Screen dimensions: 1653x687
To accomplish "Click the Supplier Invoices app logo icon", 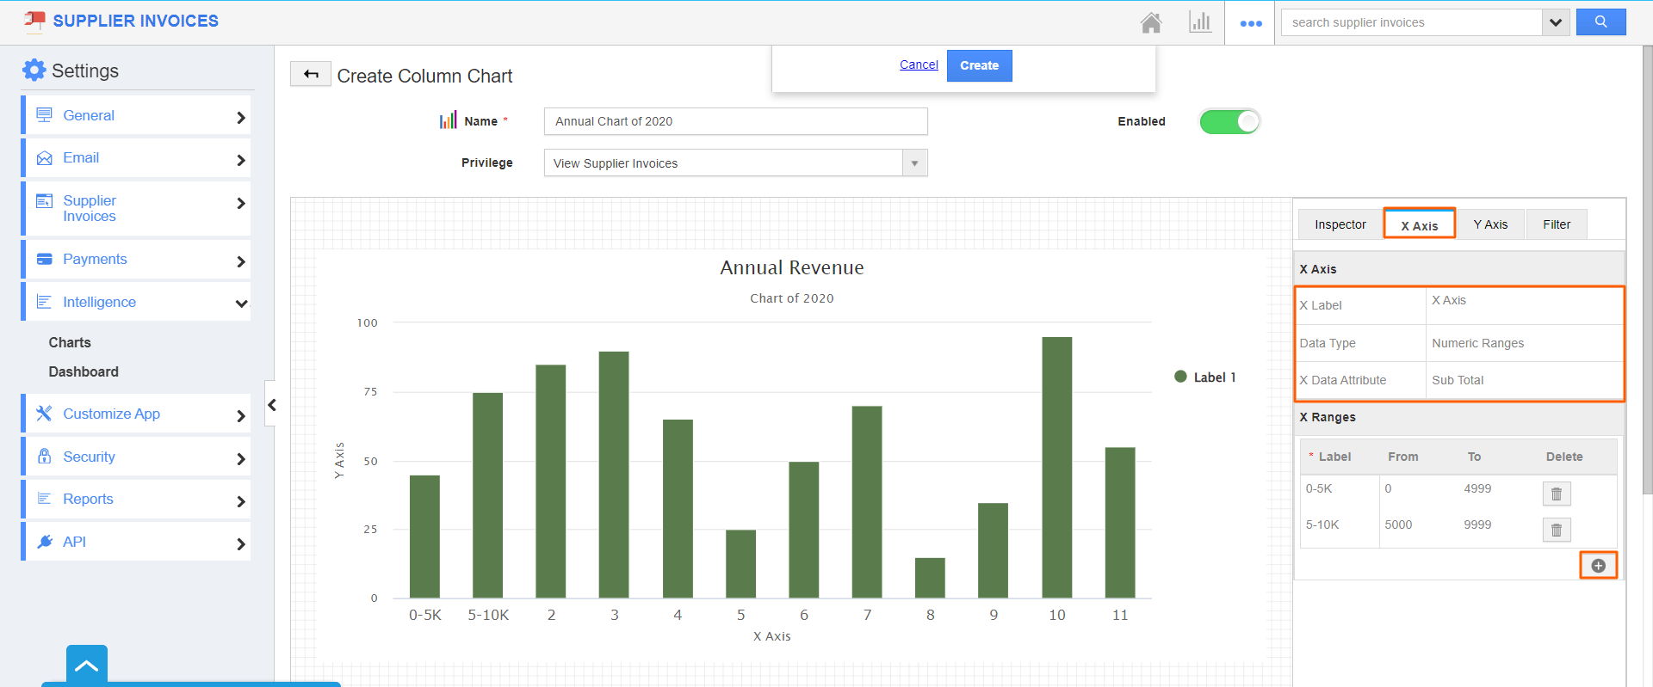I will coord(34,21).
